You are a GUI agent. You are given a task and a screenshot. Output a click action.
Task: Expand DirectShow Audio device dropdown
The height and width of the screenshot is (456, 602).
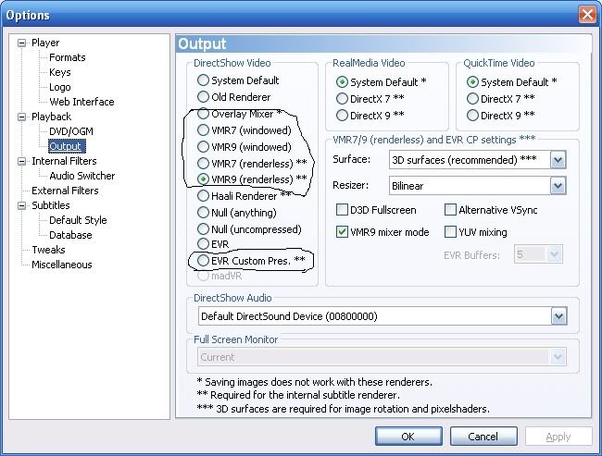point(558,316)
